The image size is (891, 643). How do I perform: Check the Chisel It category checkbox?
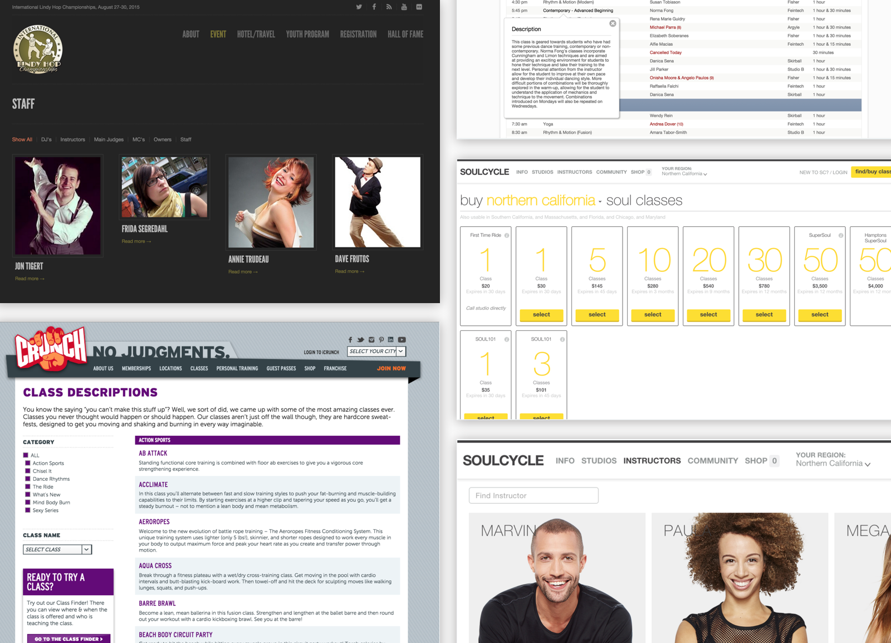click(27, 471)
